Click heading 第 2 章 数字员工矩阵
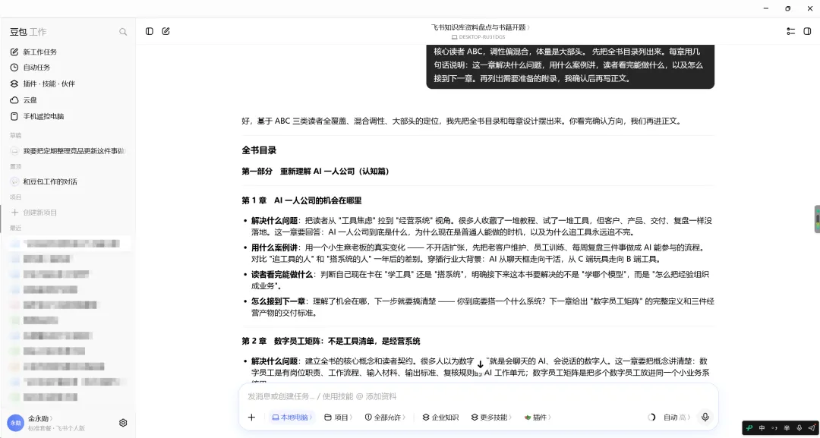This screenshot has height=438, width=820. [331, 342]
